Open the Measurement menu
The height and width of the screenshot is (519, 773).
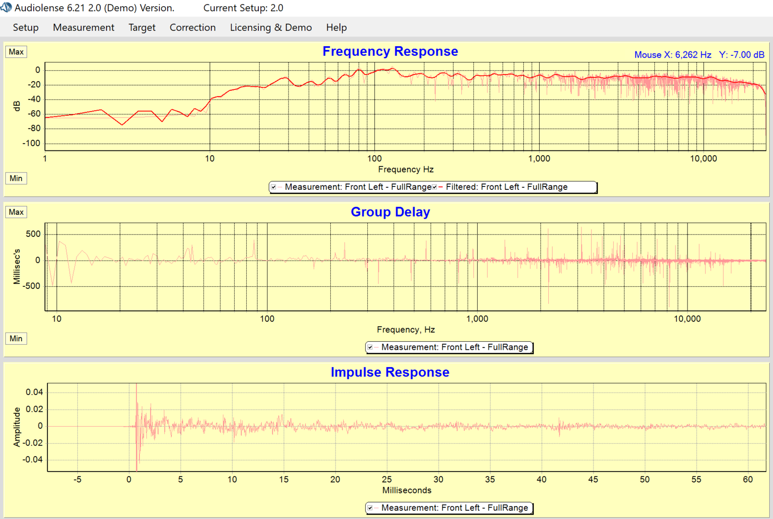(x=84, y=27)
